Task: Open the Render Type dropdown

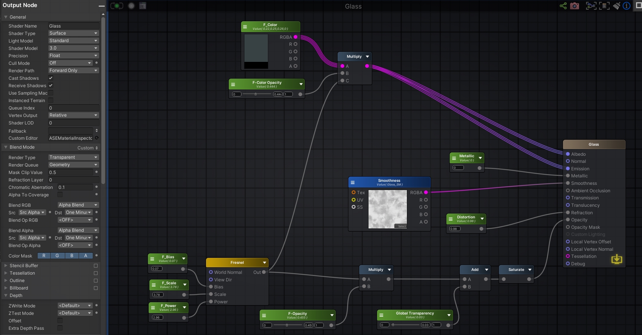Action: tap(73, 157)
